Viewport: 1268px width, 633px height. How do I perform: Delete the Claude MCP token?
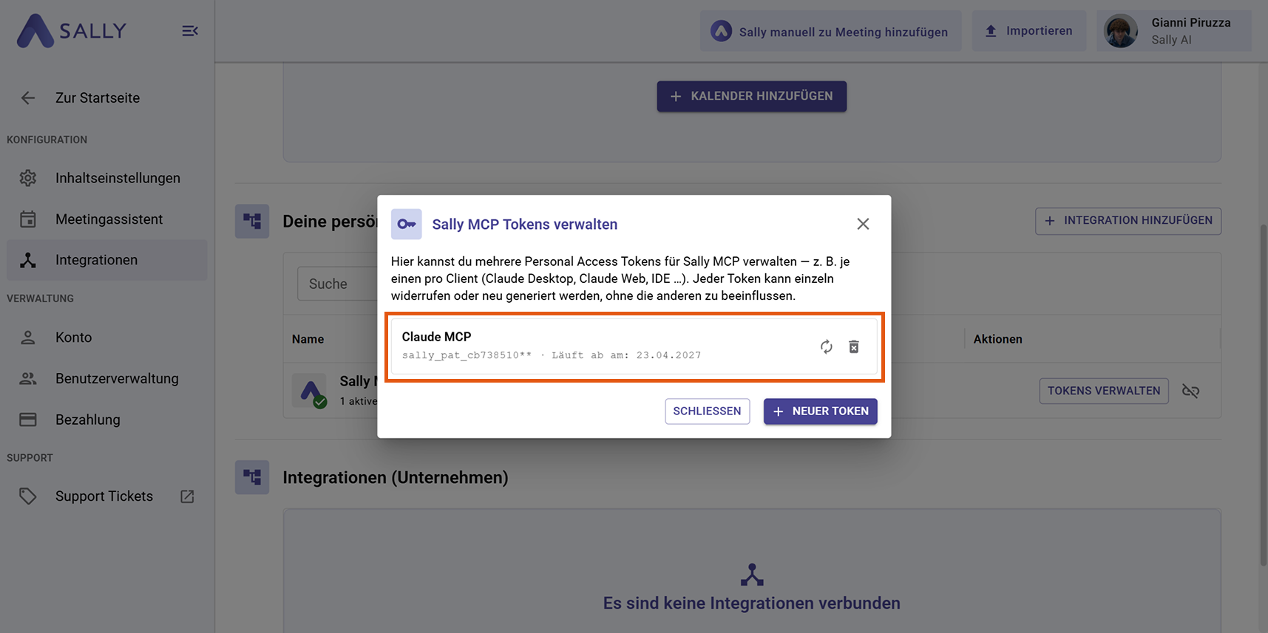point(854,346)
